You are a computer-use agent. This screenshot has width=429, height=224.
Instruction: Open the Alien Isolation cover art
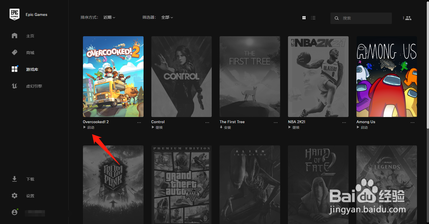pos(250,185)
